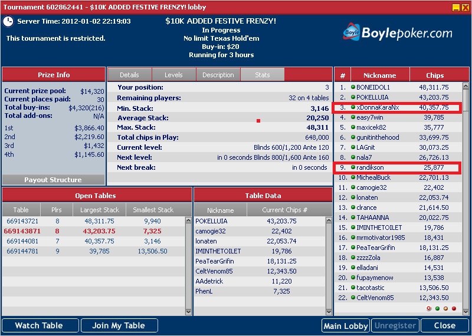
Task: Click green status dot beside easy7win
Action: [x=353, y=117]
